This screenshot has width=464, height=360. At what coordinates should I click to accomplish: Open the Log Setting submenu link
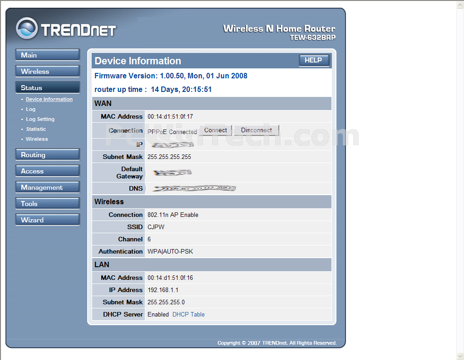pos(40,119)
